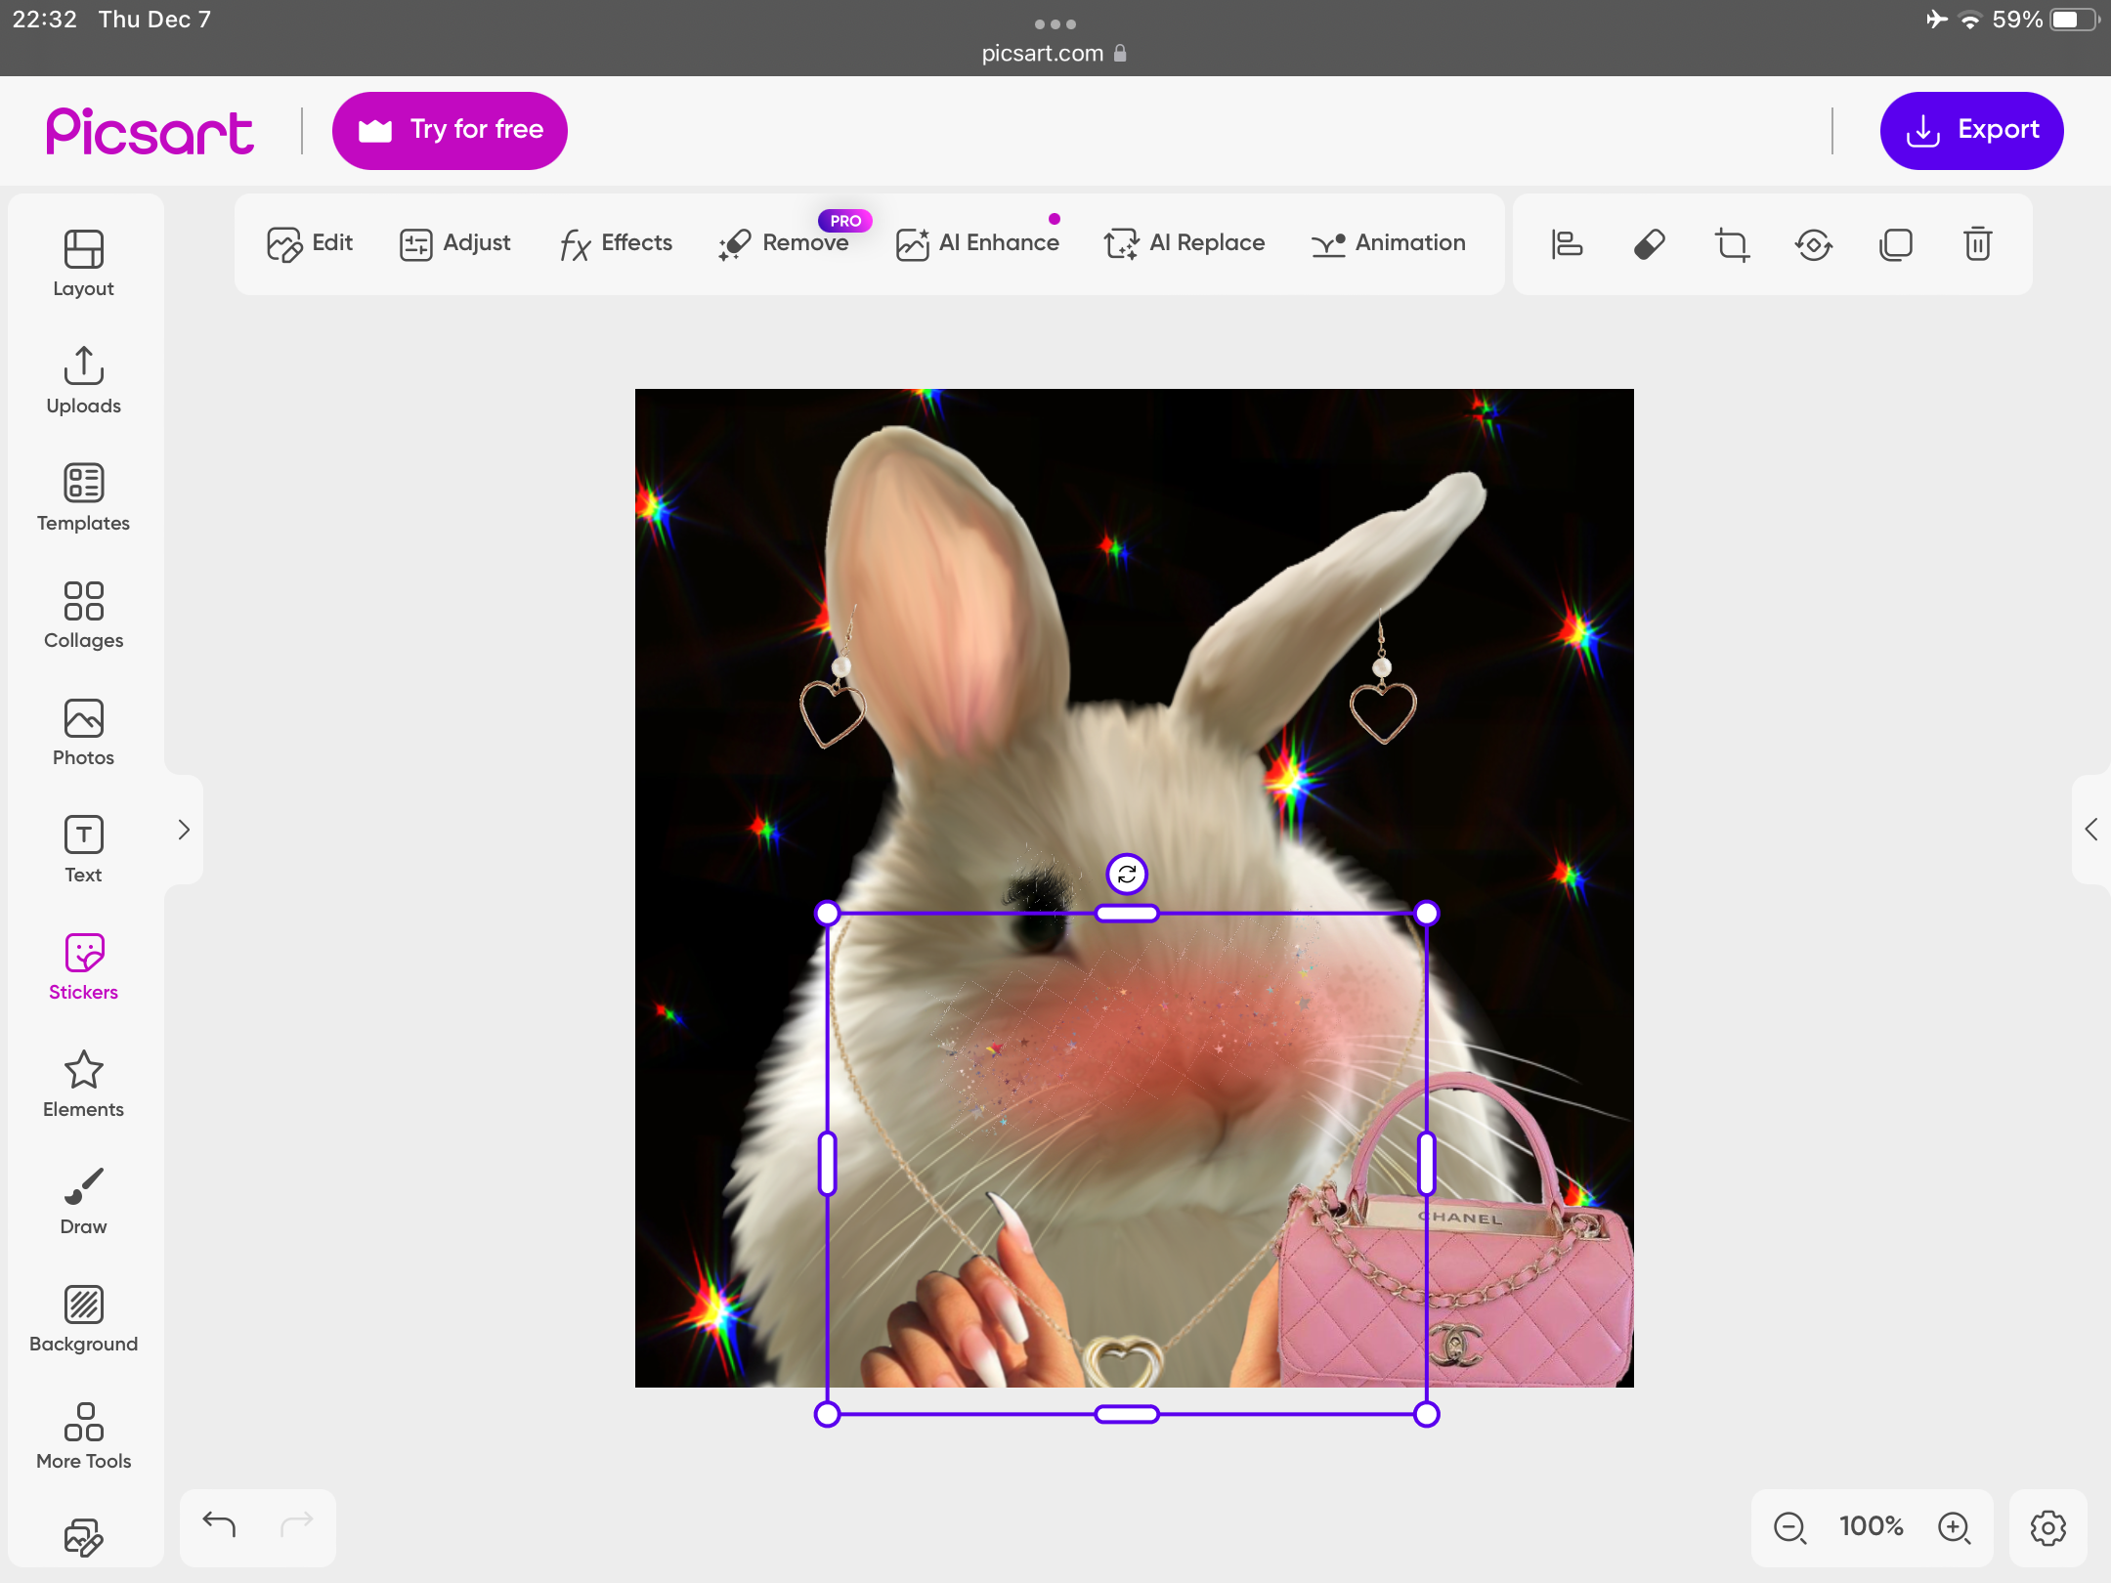Click the bottom-right corner selection handle
This screenshot has width=2111, height=1583.
[x=1427, y=1414]
